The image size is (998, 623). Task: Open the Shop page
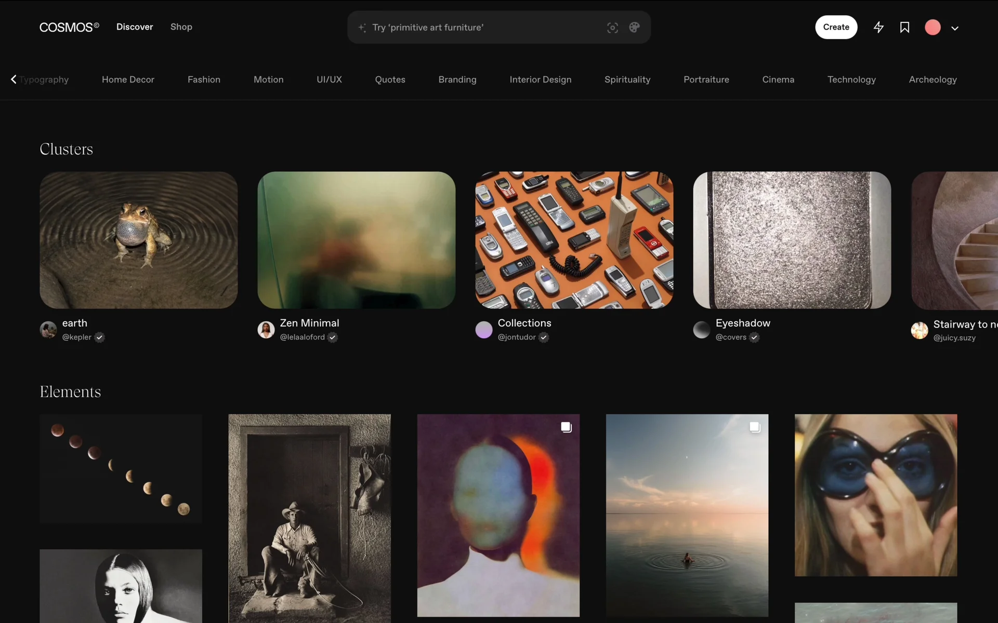click(181, 27)
